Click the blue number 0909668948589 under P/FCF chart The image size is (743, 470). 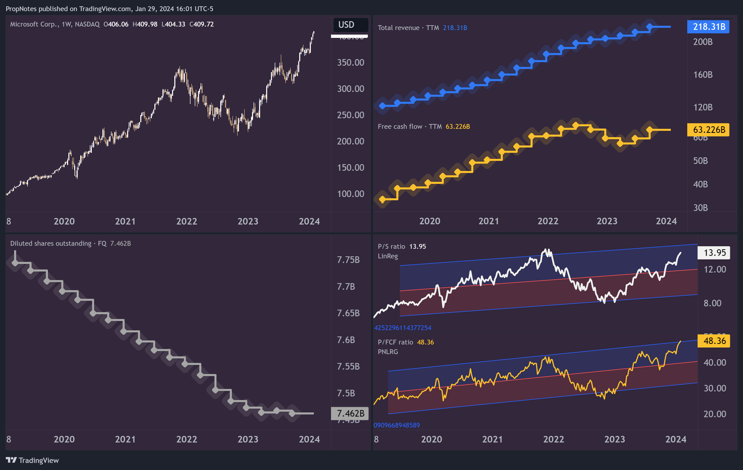(397, 425)
